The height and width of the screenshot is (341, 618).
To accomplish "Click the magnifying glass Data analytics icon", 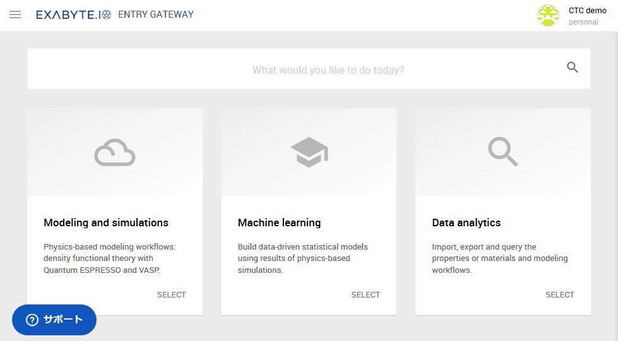I will pyautogui.click(x=503, y=152).
